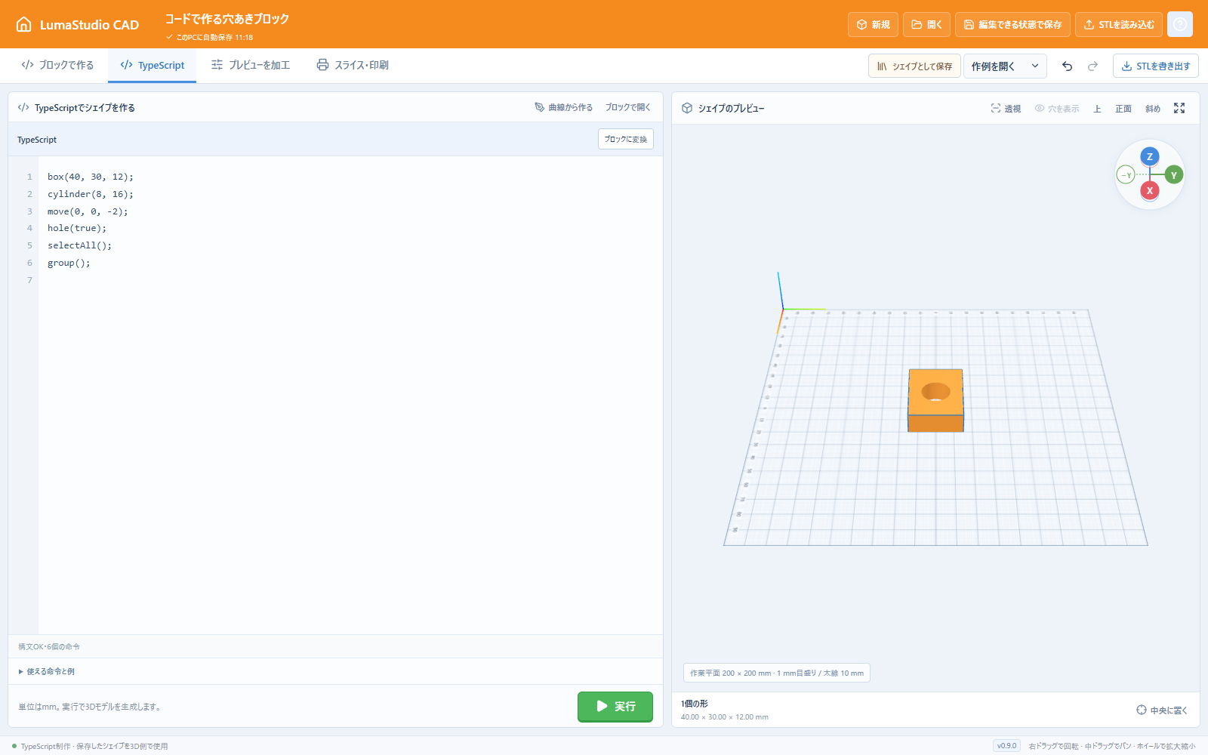Click 曲線から作る pen link
This screenshot has width=1208, height=755.
pos(564,107)
